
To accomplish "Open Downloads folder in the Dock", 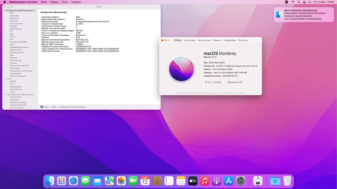I will pos(275,181).
